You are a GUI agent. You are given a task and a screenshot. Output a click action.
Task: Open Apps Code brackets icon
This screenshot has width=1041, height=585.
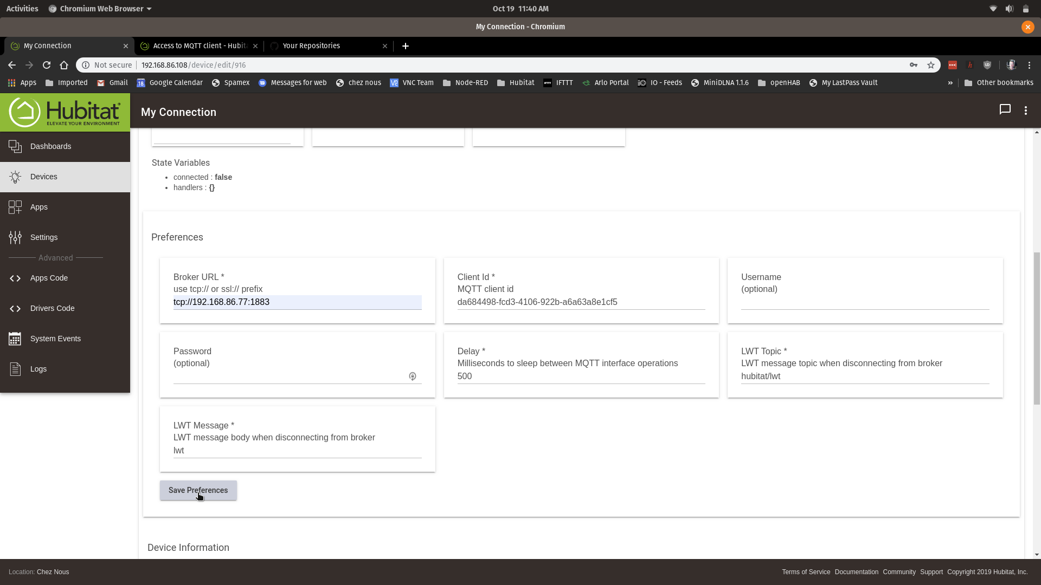pyautogui.click(x=15, y=278)
